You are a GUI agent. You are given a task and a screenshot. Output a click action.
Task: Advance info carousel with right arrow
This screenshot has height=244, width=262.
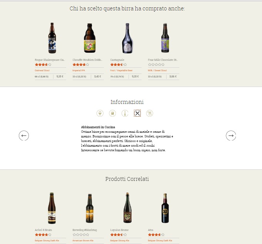pyautogui.click(x=231, y=135)
